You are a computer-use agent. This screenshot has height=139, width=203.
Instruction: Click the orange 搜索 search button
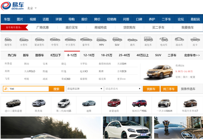coord(57,89)
